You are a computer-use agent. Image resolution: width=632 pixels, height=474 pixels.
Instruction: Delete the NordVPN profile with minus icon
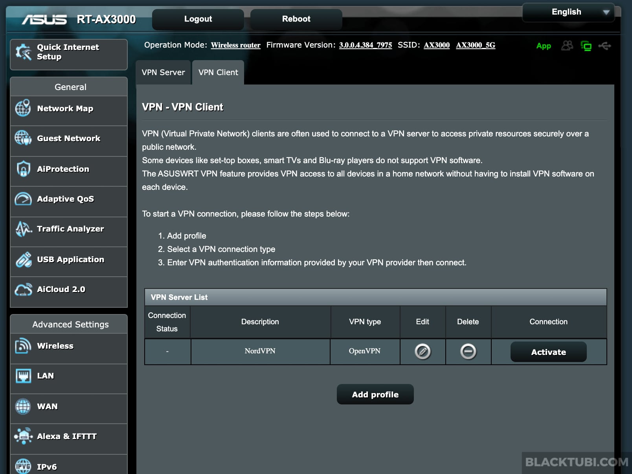coord(468,351)
